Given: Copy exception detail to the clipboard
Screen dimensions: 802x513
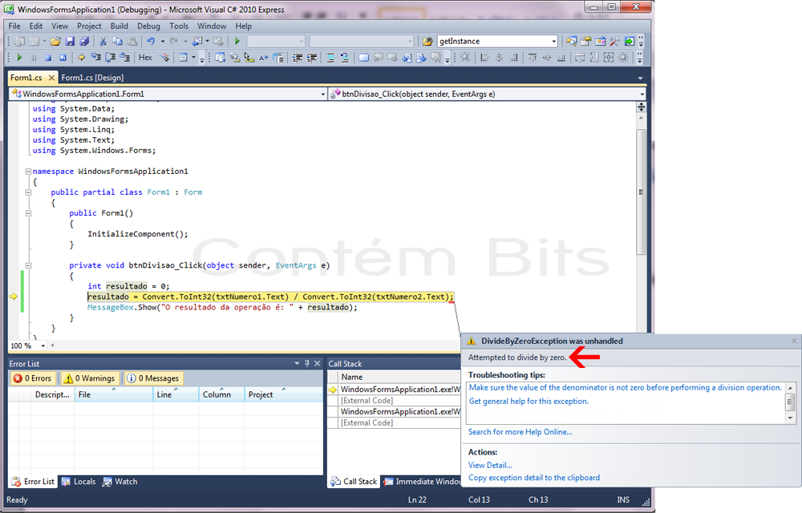Looking at the screenshot, I should pos(534,478).
